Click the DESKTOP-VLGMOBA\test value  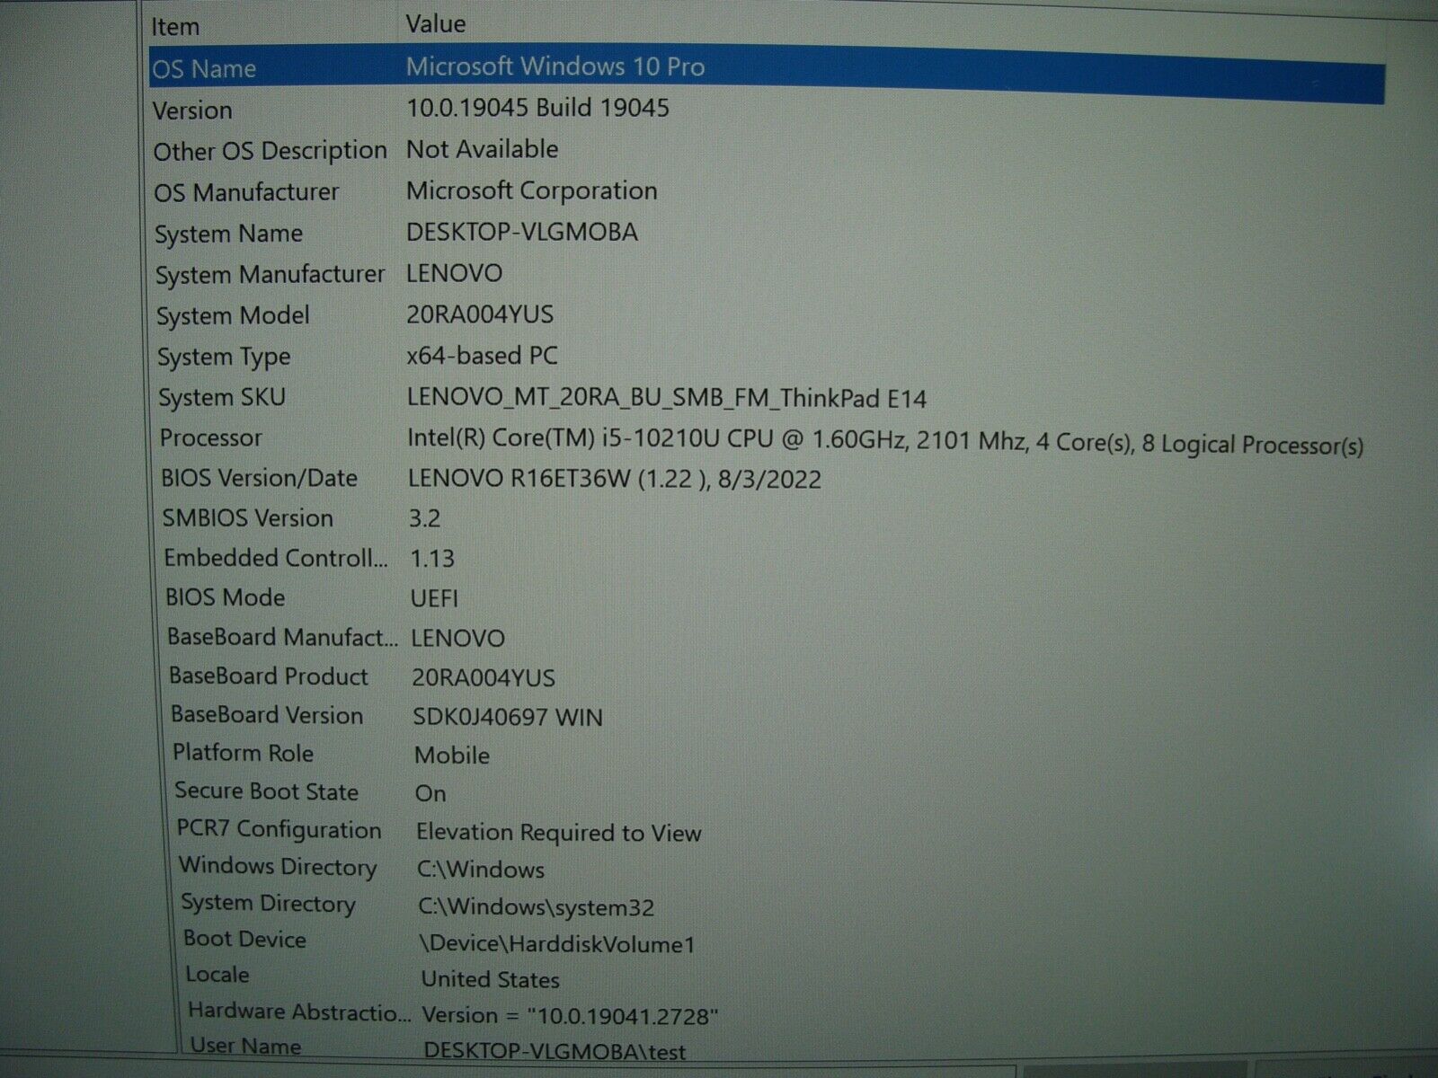tap(555, 1051)
